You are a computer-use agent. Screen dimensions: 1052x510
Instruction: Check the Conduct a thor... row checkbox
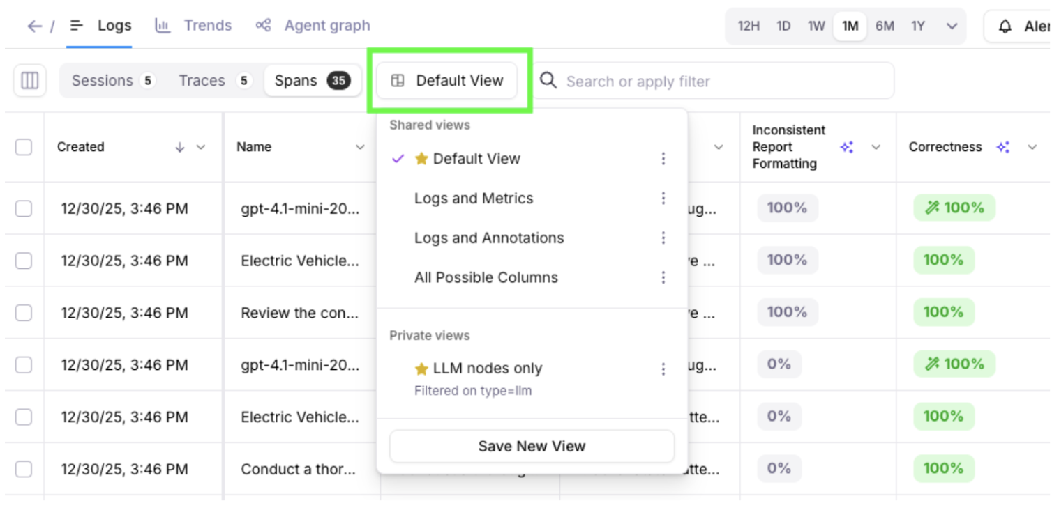(24, 470)
